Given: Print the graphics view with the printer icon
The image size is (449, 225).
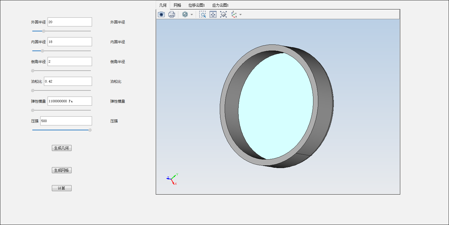Looking at the screenshot, I should tap(172, 14).
